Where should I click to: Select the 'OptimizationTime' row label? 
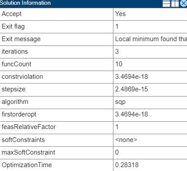[27, 165]
